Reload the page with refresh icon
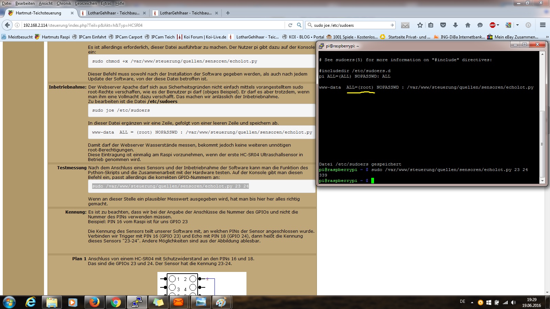Viewport: 550px width, 309px height. [x=290, y=25]
